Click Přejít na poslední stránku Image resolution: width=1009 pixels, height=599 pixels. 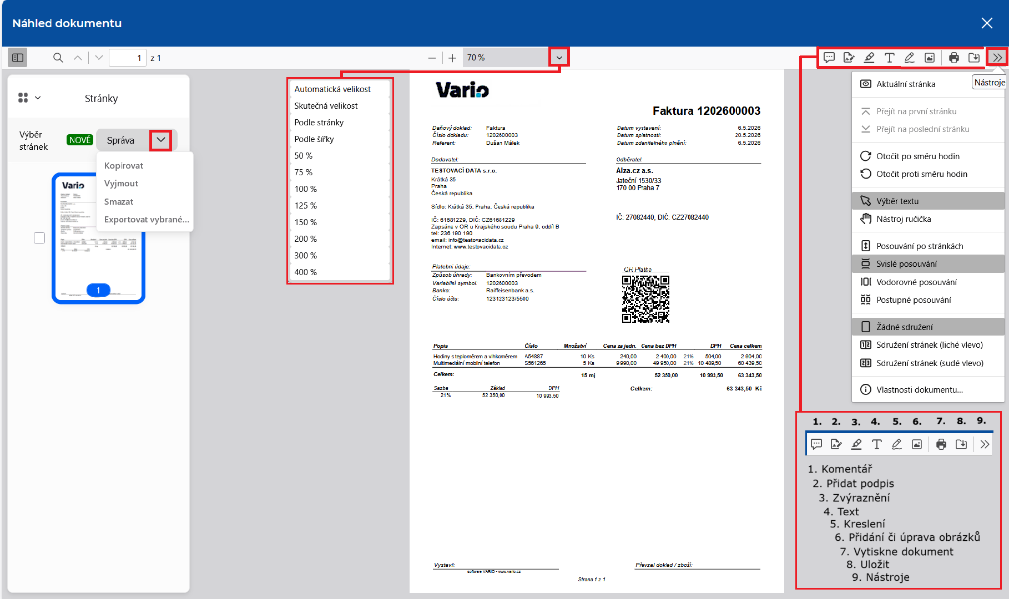(x=928, y=129)
